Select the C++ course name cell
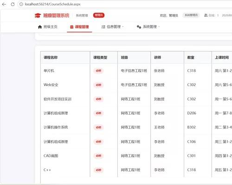The height and width of the screenshot is (185, 232). 47,170
